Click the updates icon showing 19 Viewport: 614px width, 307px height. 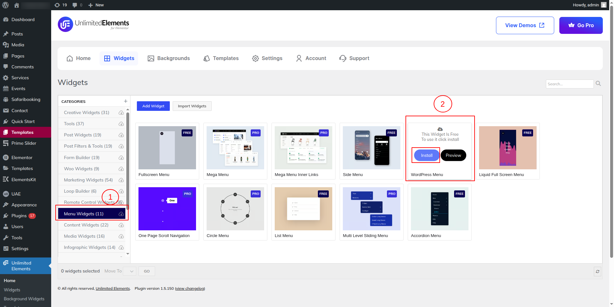click(61, 5)
